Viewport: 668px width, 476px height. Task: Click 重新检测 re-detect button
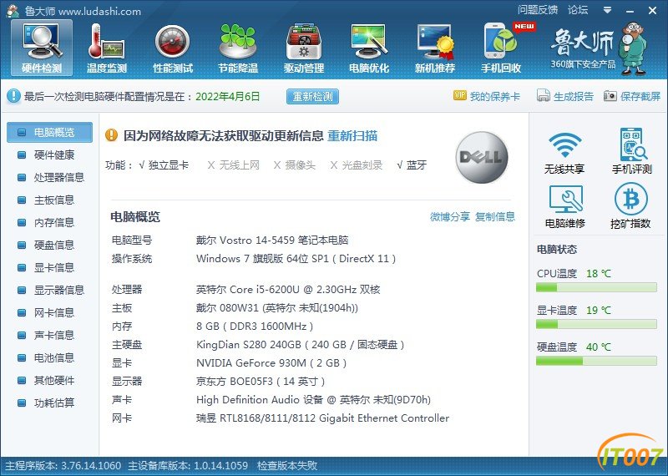click(312, 96)
